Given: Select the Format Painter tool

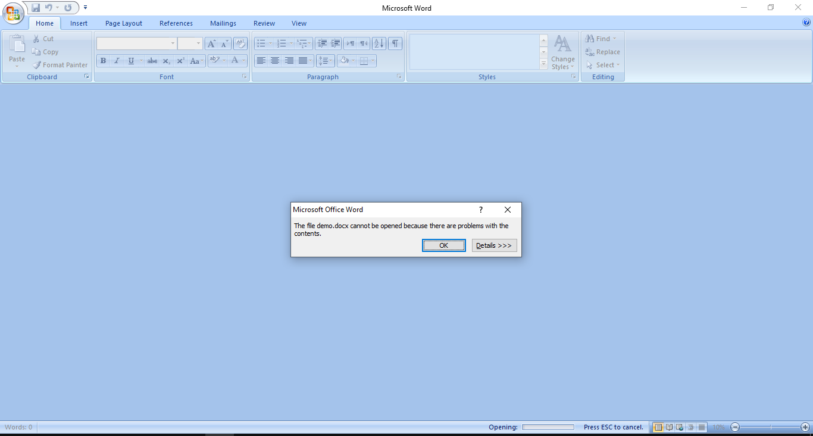Looking at the screenshot, I should click(x=60, y=64).
